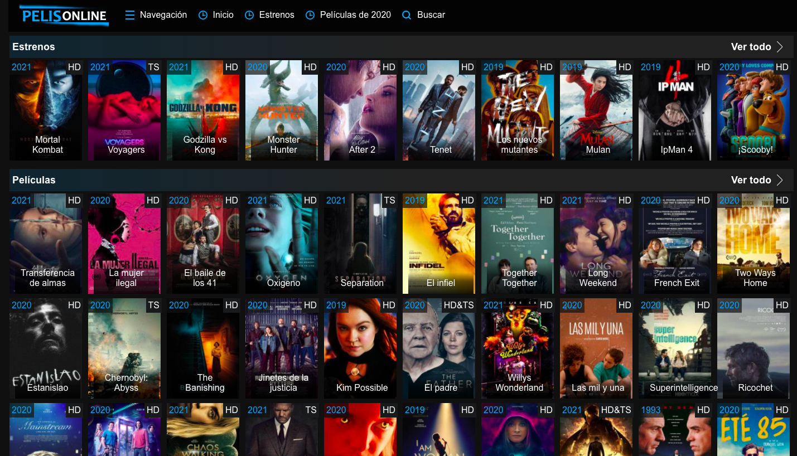Open the Été 85 poster
Image resolution: width=797 pixels, height=456 pixels.
click(x=753, y=430)
